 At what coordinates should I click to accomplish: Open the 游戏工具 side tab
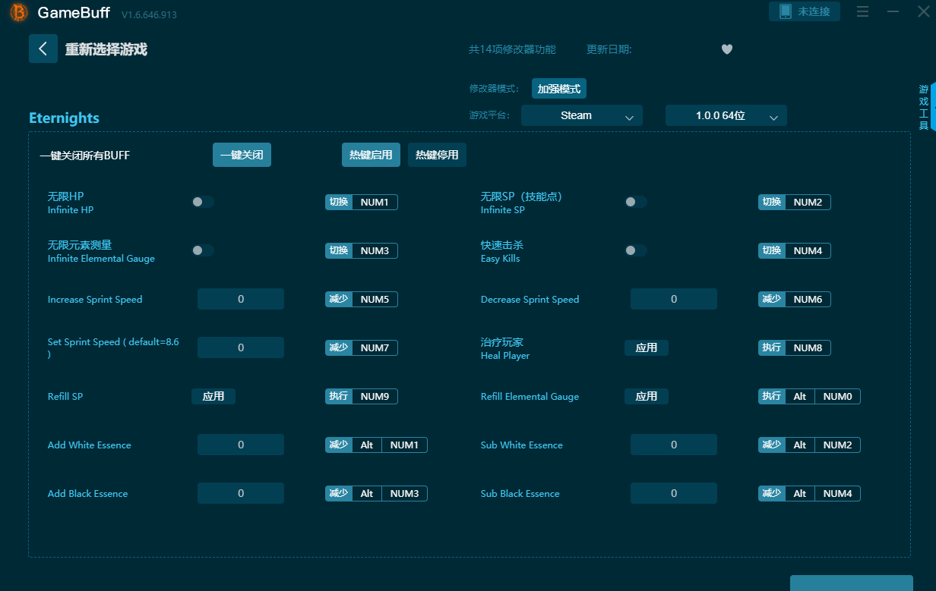point(924,107)
